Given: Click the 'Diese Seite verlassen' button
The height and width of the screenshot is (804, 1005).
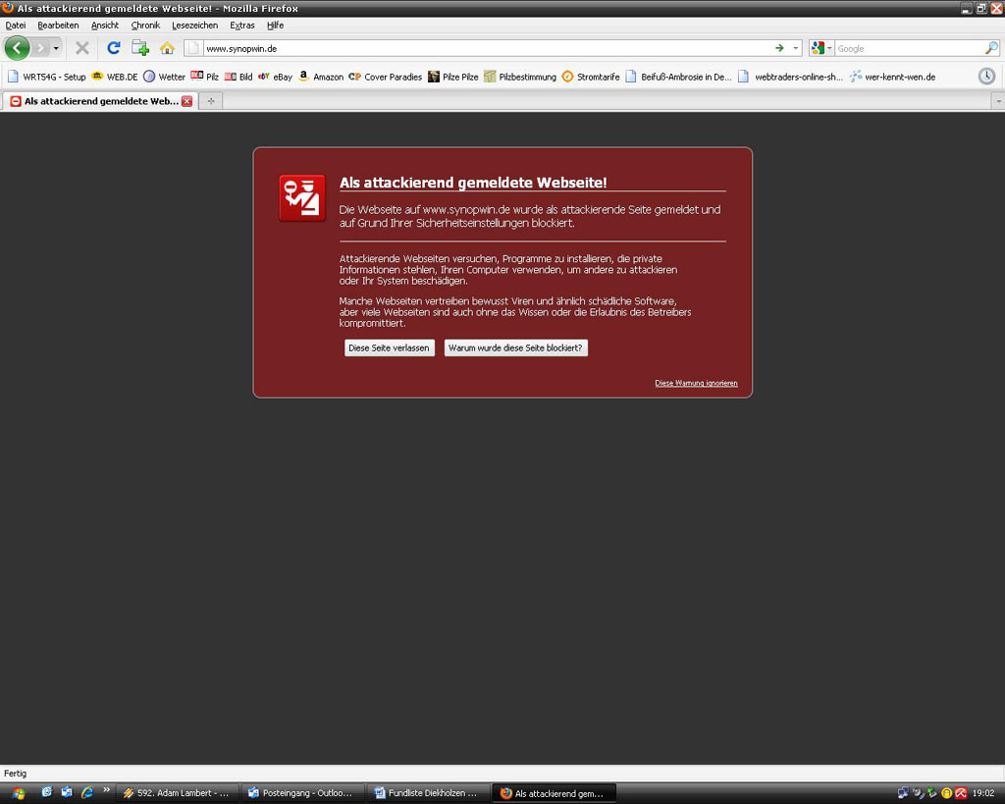Looking at the screenshot, I should pos(389,348).
